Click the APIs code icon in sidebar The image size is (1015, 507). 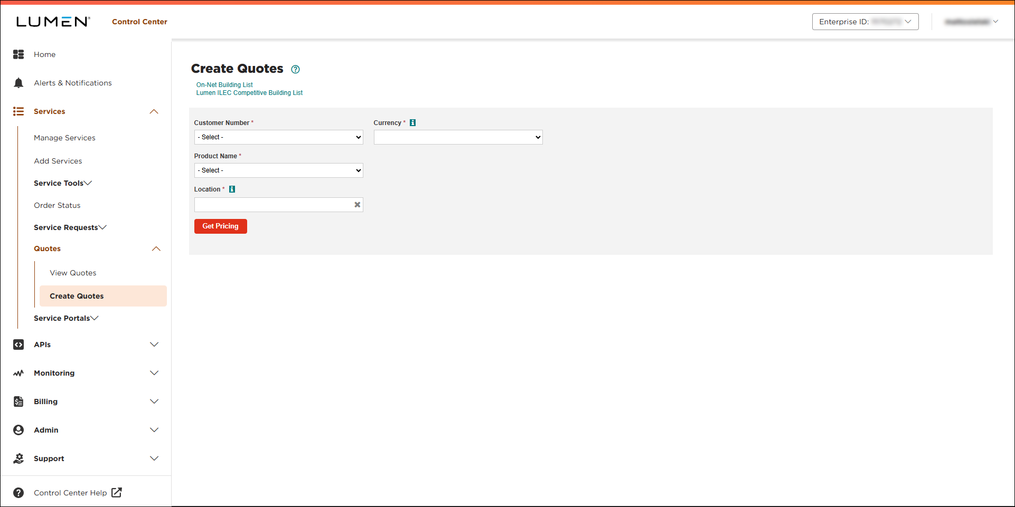pyautogui.click(x=18, y=345)
